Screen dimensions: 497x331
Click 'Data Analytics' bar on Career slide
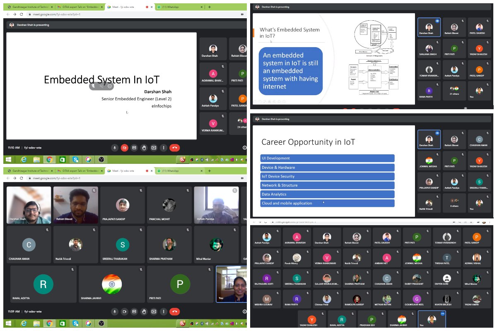(x=327, y=194)
